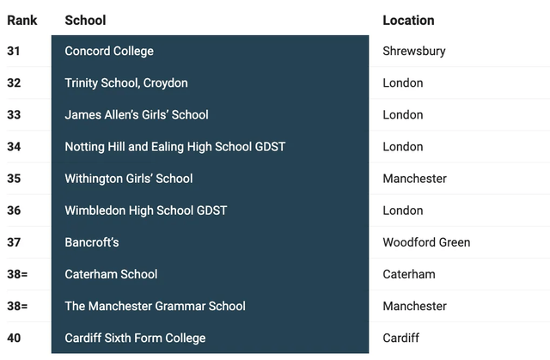Select James Allen's Girls' School
Screen dimensions: 550x360
coord(137,115)
